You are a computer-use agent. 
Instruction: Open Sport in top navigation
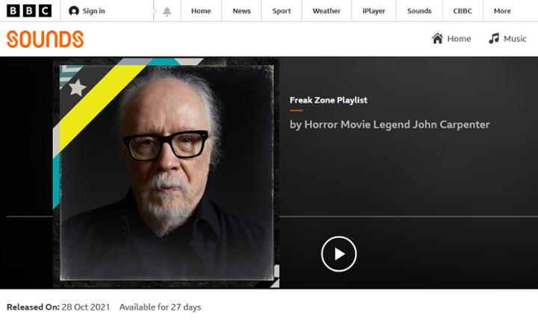click(x=282, y=11)
